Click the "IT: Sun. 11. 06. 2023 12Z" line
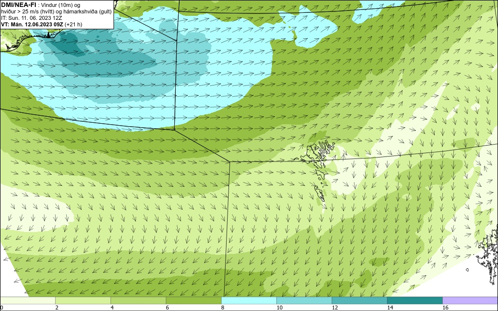Viewport: 498px width, 311px height. [x=31, y=18]
